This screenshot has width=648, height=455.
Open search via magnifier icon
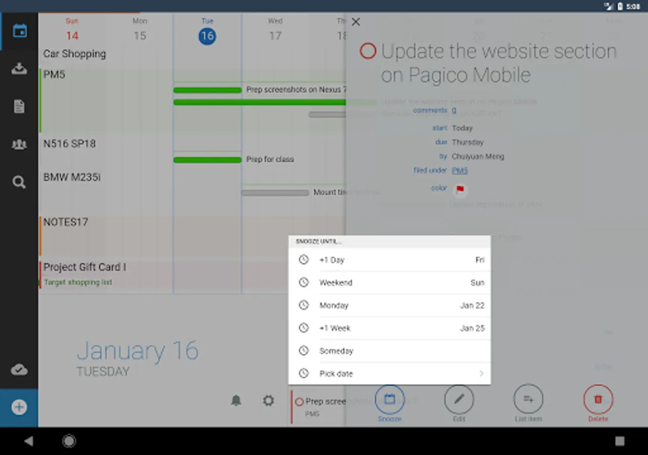[19, 182]
